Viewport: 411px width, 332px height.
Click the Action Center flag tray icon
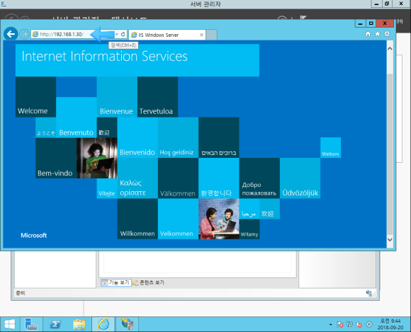(340, 324)
